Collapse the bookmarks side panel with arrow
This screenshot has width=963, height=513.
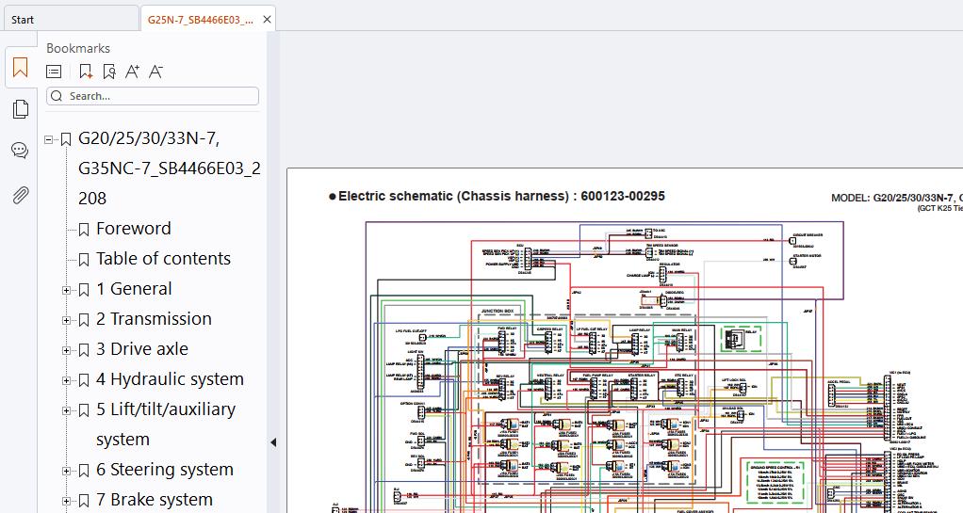pyautogui.click(x=273, y=441)
